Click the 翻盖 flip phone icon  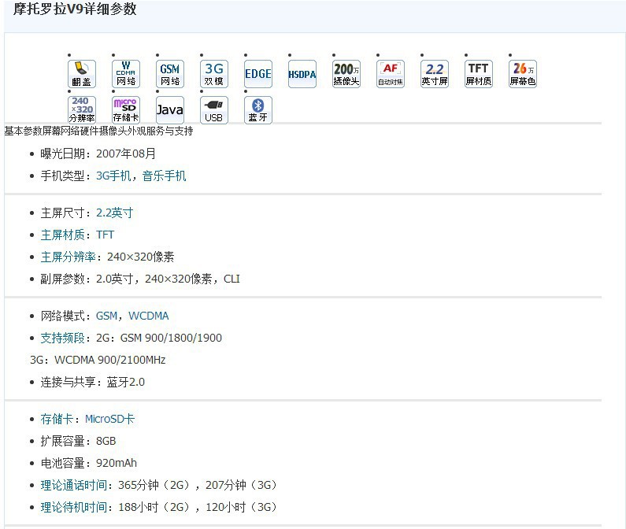pos(82,74)
